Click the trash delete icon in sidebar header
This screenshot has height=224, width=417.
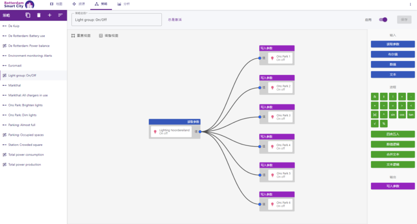(39, 15)
